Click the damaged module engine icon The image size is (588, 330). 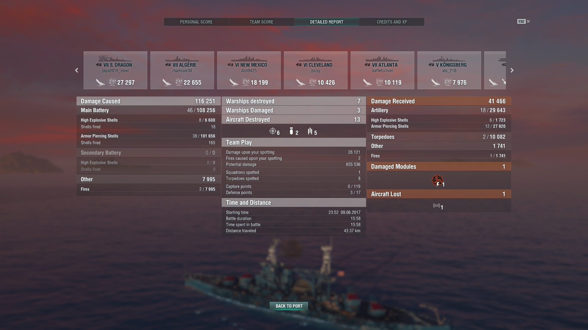click(x=437, y=180)
